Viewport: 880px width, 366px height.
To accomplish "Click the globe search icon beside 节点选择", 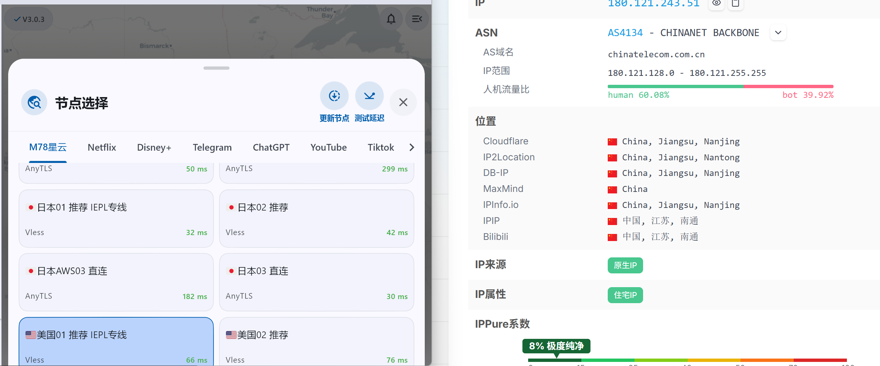I will [x=34, y=102].
